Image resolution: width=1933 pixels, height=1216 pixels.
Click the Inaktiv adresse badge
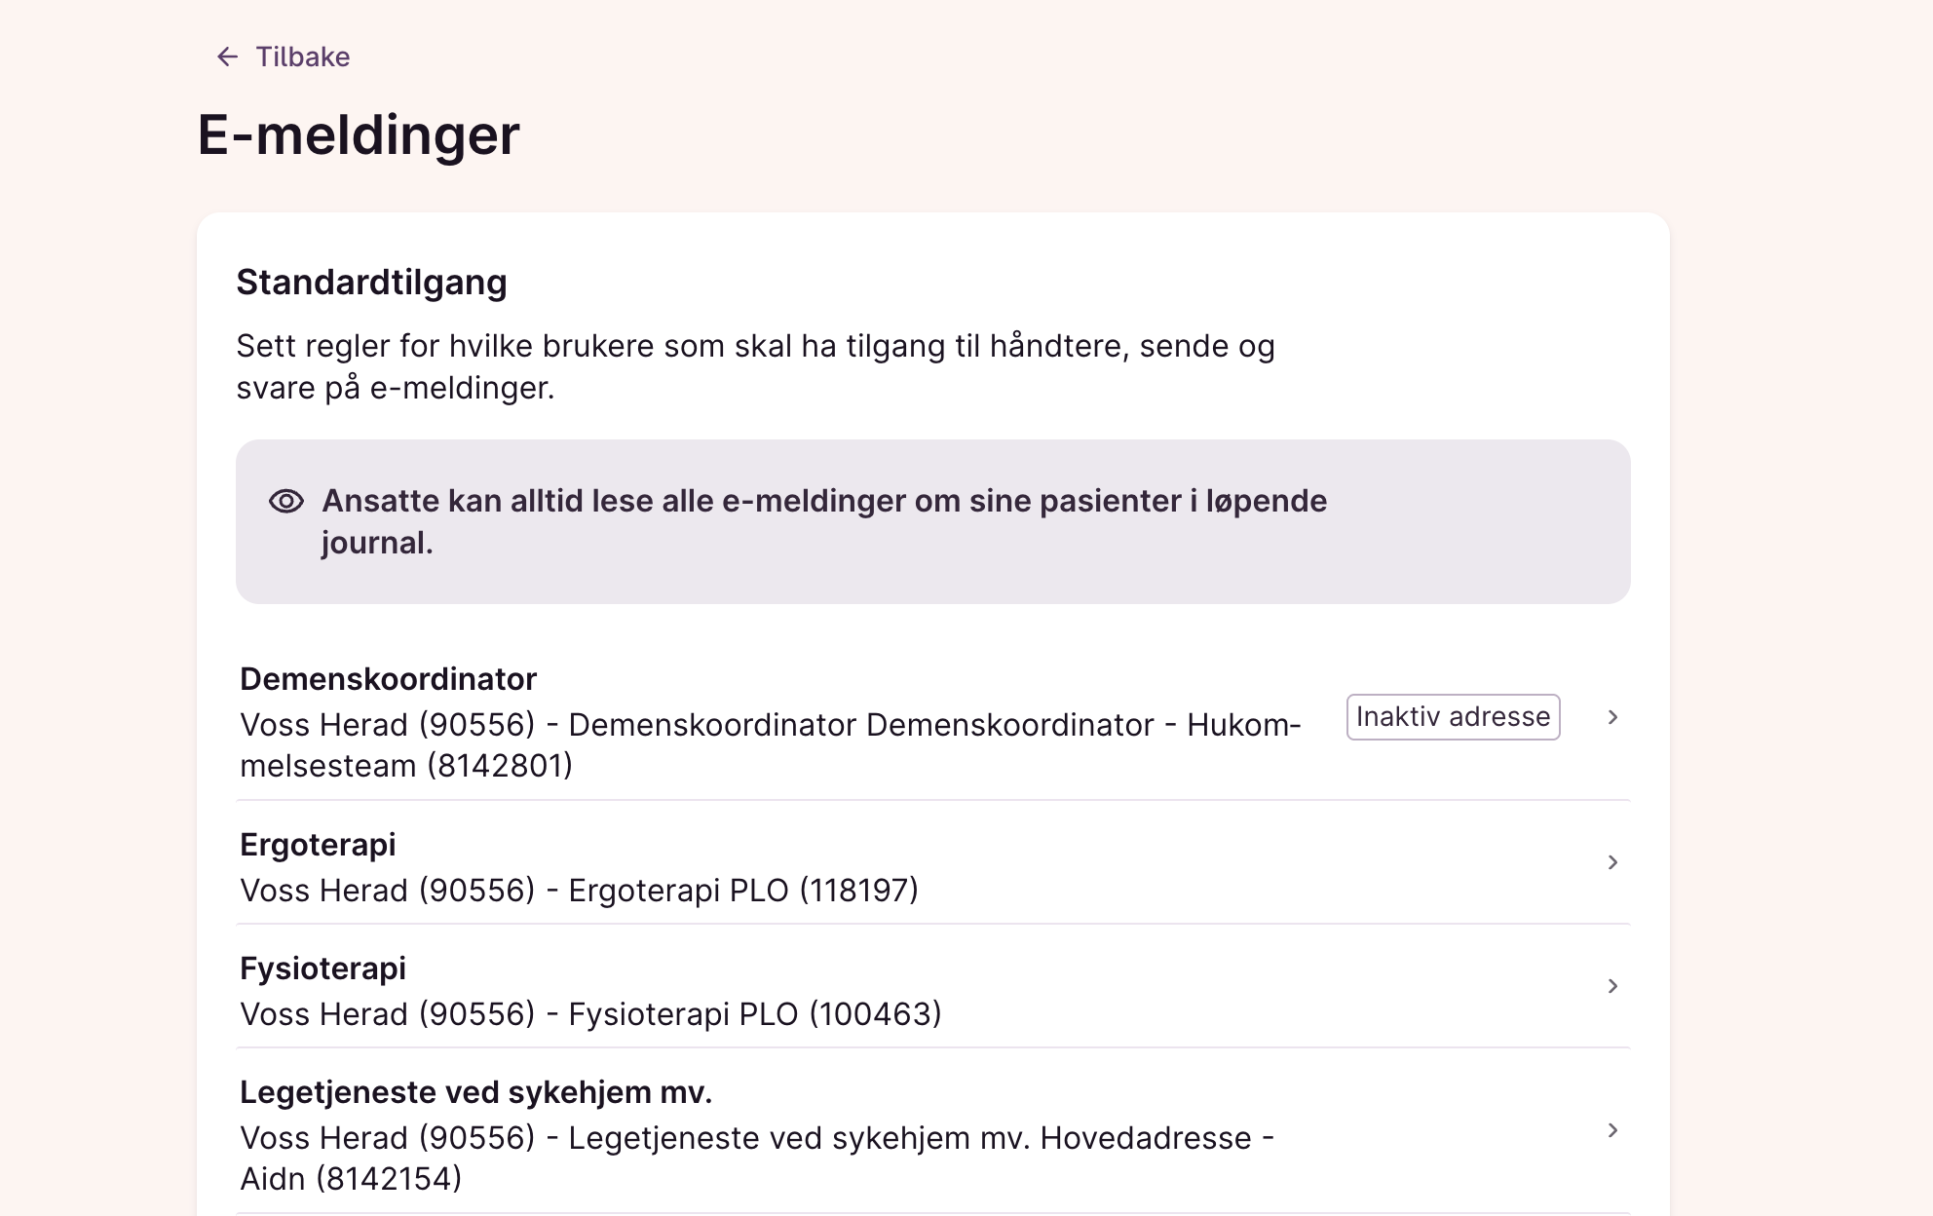1453,717
